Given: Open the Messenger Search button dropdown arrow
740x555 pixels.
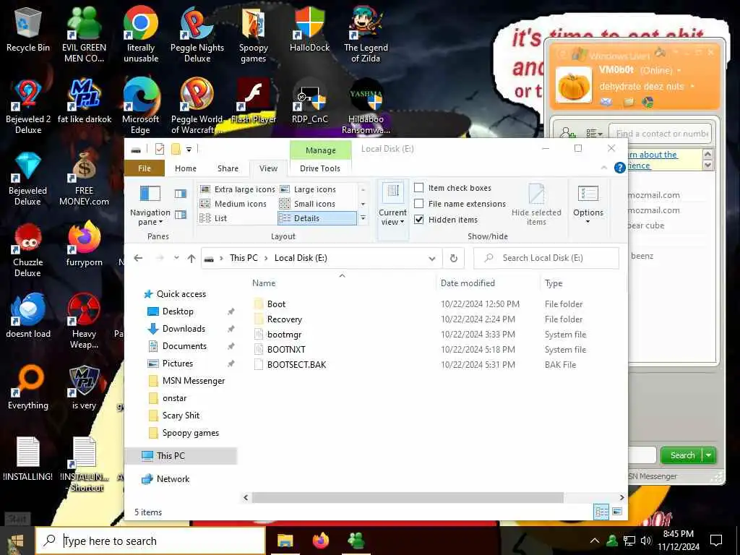Looking at the screenshot, I should [709, 455].
